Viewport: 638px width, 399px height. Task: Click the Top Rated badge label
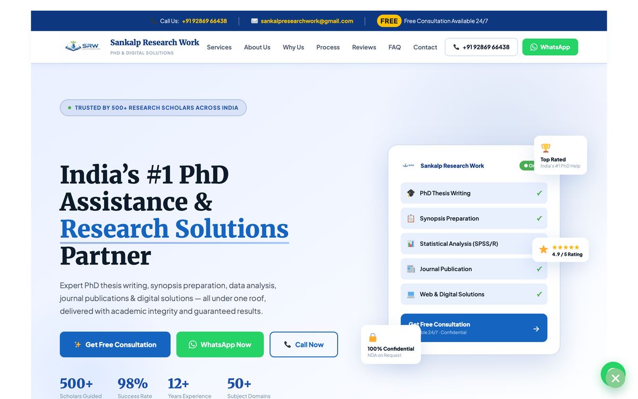tap(553, 160)
